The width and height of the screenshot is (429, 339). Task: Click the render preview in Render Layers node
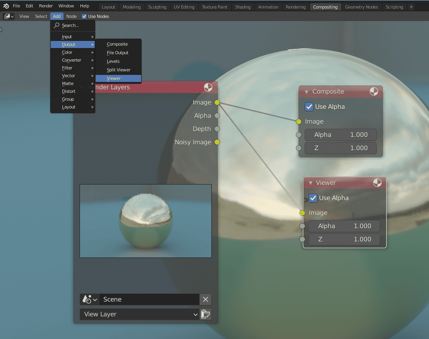tap(145, 221)
